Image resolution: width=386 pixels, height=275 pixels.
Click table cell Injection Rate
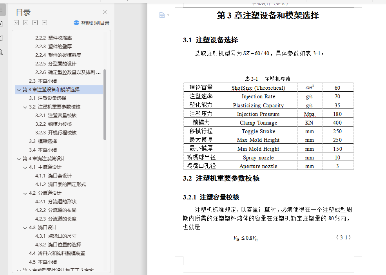click(x=259, y=96)
